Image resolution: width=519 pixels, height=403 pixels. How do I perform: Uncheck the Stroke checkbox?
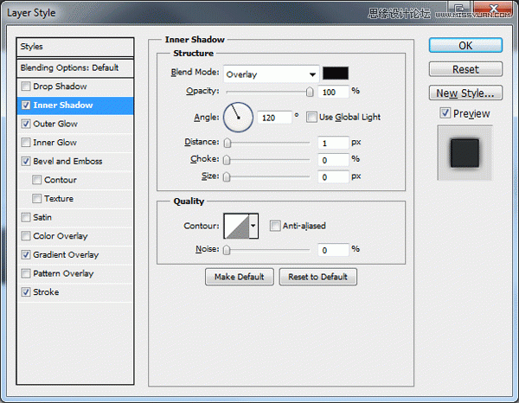coord(26,292)
